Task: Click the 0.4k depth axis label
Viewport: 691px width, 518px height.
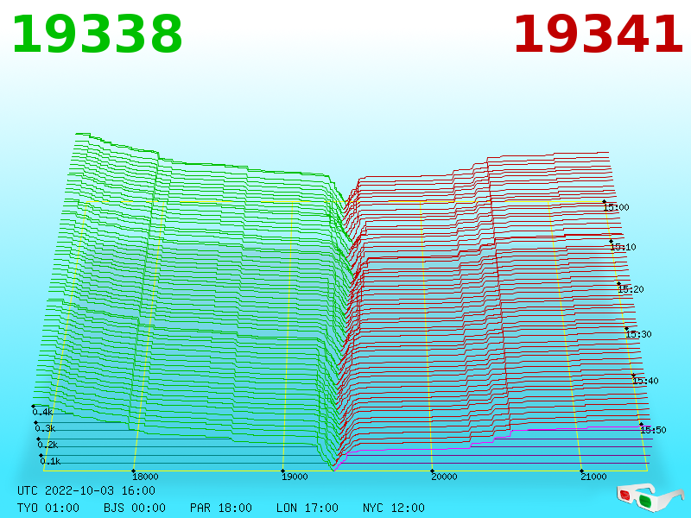Action: tap(42, 413)
